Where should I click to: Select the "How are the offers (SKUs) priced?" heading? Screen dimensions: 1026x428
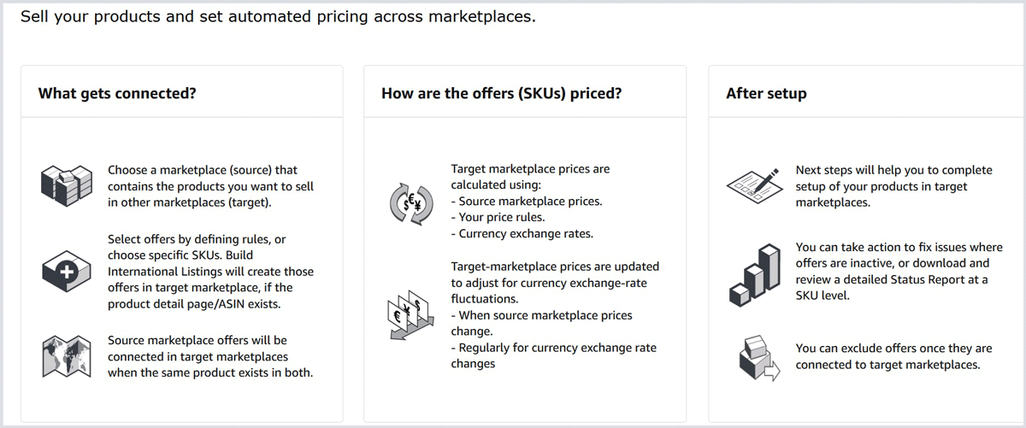pos(501,93)
